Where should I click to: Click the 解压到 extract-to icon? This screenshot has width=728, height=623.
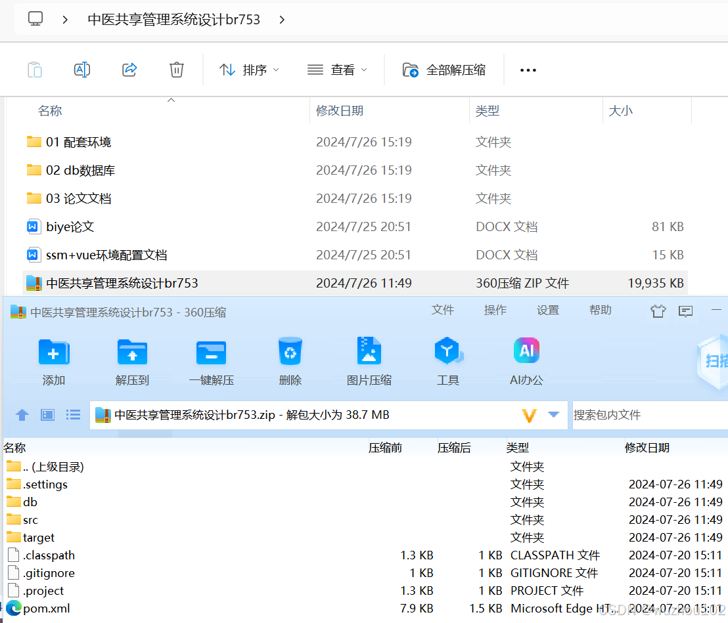132,352
